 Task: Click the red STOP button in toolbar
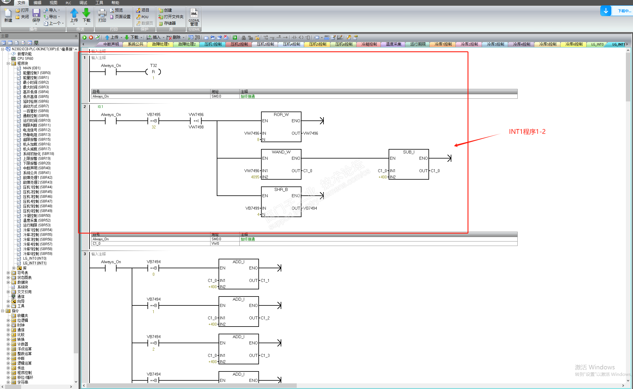click(x=91, y=37)
